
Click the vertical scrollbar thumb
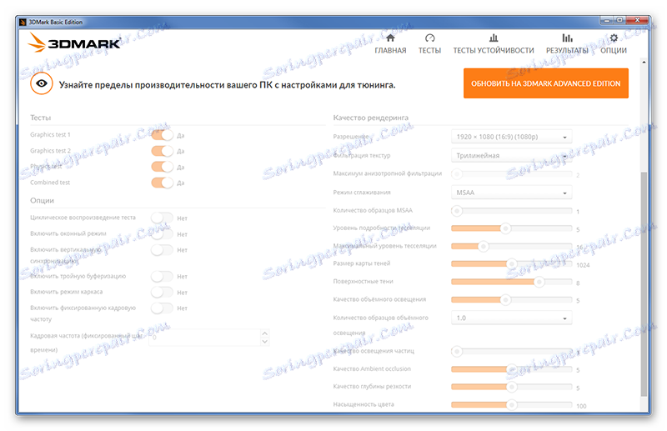644,284
